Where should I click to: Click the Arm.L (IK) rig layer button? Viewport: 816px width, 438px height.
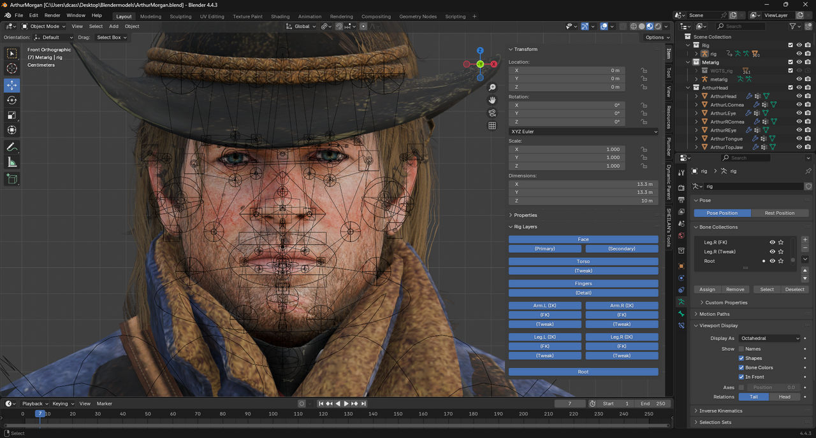[545, 306]
